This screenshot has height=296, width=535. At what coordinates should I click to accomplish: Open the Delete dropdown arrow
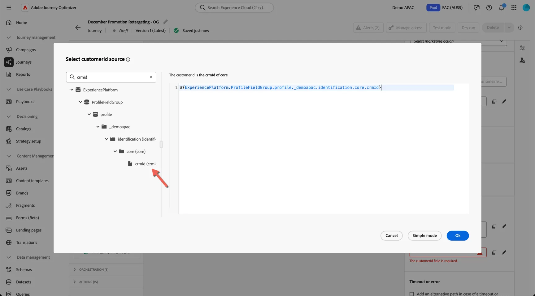(509, 27)
